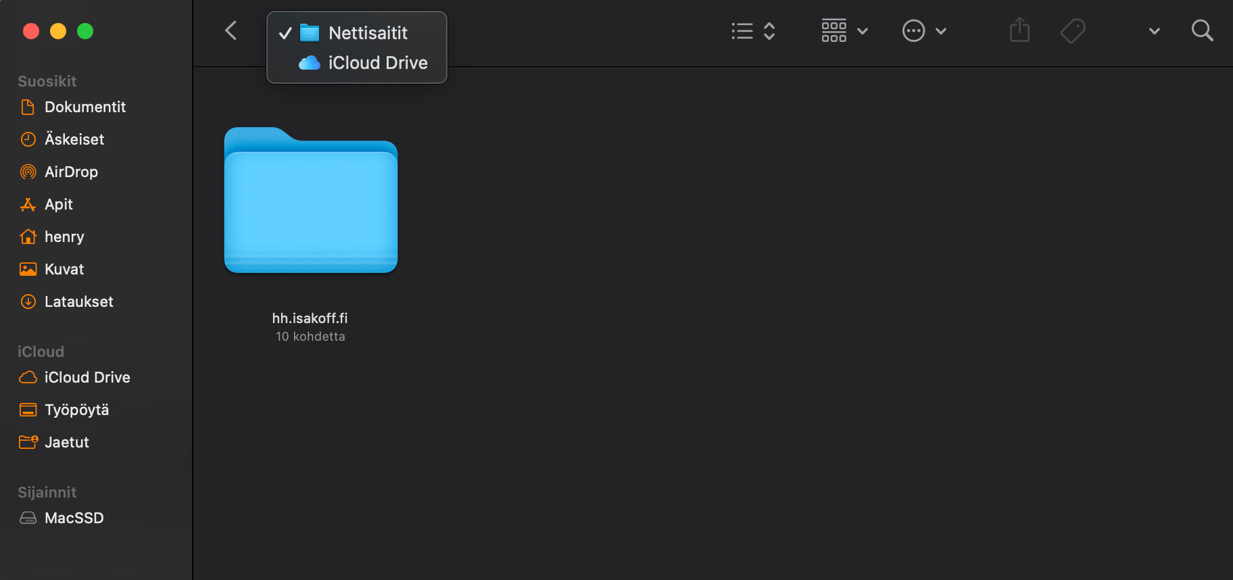Open Kuvat pictures folder
The image size is (1233, 580).
64,269
